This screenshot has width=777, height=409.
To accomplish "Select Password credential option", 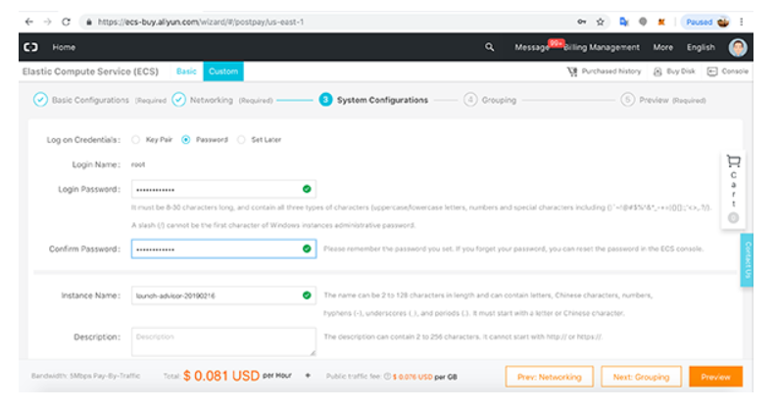I will click(x=186, y=140).
